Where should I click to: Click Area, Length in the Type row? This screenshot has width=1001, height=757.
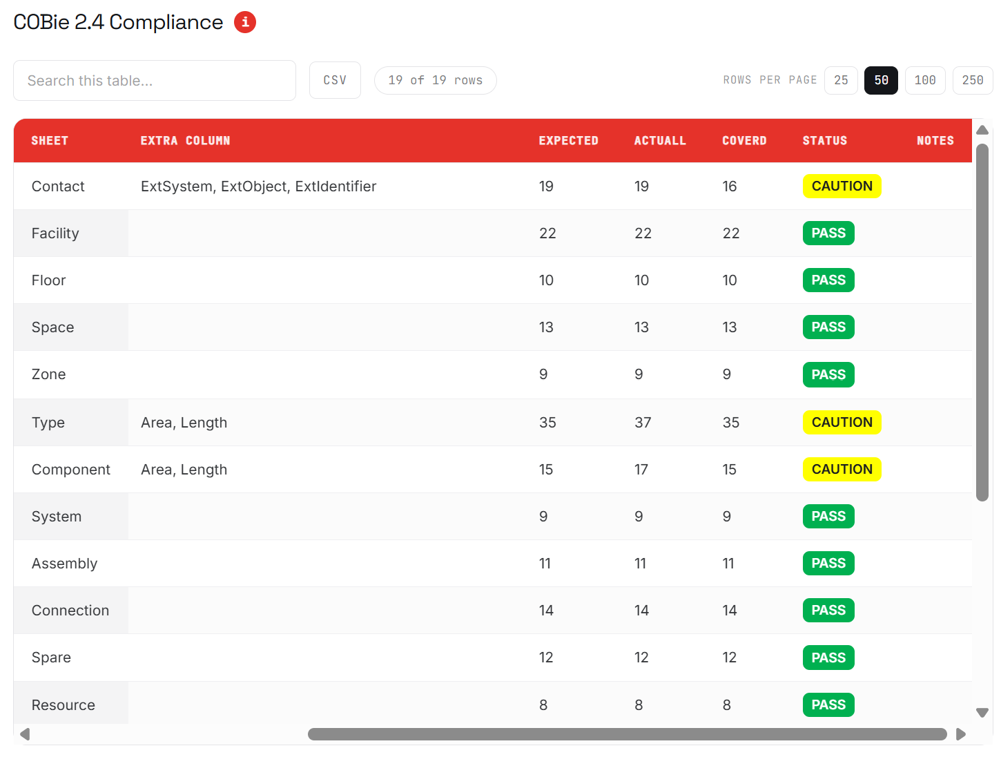click(x=184, y=423)
